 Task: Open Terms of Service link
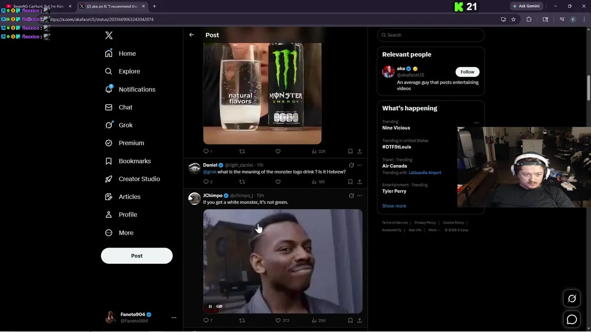pyautogui.click(x=395, y=223)
